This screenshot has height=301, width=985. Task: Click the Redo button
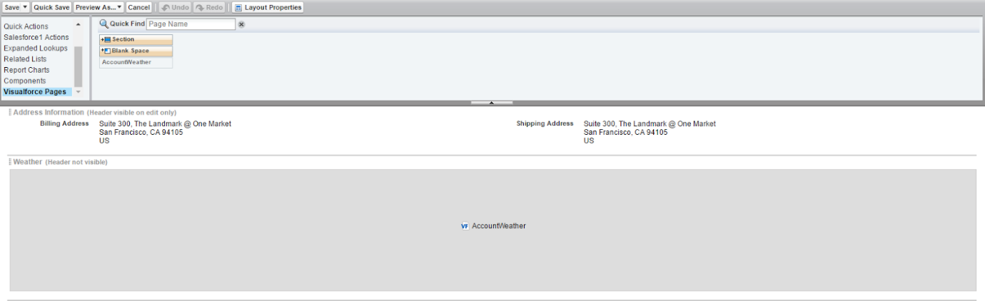(209, 7)
